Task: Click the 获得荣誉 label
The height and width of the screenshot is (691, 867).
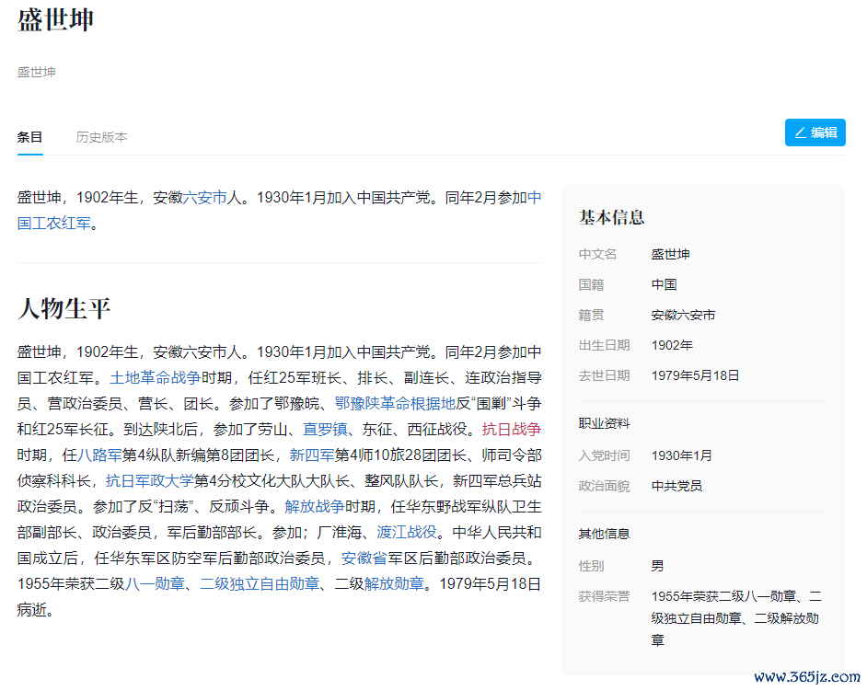Action: click(x=605, y=596)
